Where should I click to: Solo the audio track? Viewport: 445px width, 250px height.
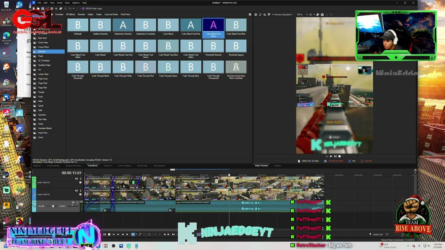(x=77, y=202)
